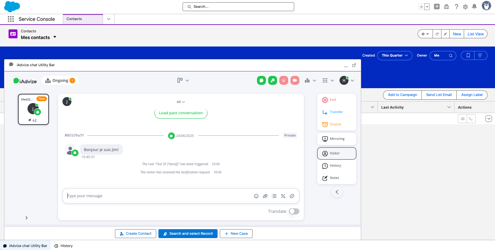Screen dimensions: 495x250
Task: Refresh the contacts list
Action: pyautogui.click(x=437, y=34)
